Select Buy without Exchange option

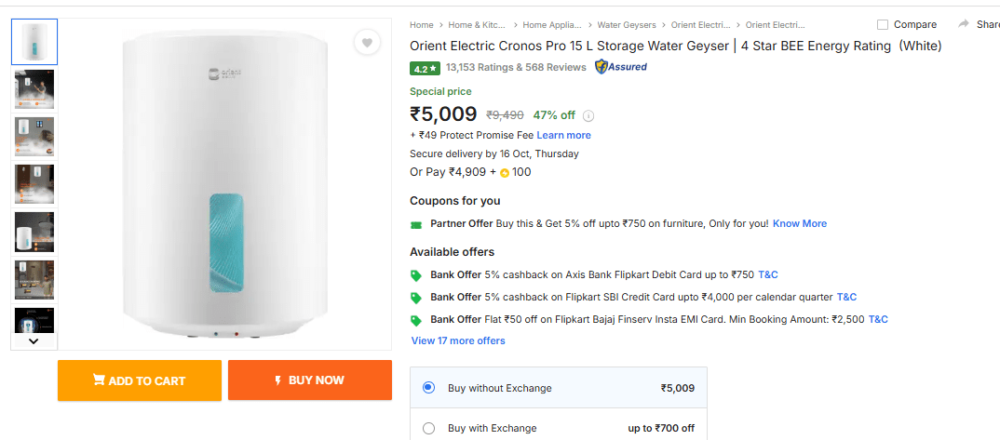(x=428, y=388)
